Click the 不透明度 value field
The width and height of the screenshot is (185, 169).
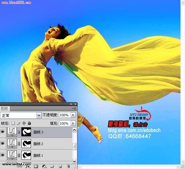[65, 115]
